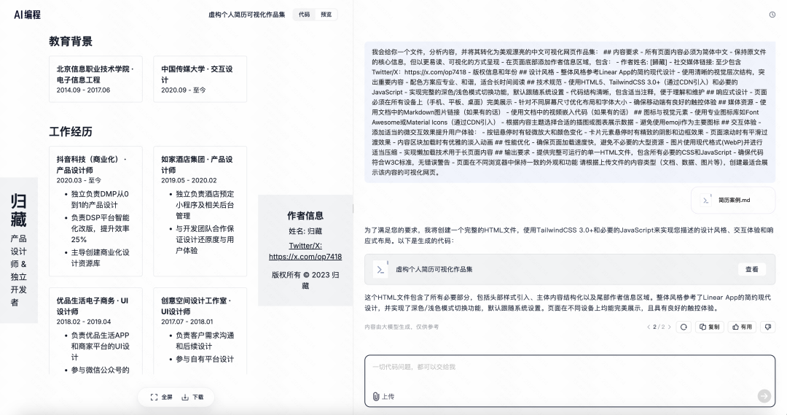Click the 如家酒店集团 · 产品设计师 card title
Image resolution: width=787 pixels, height=415 pixels.
coord(197,165)
